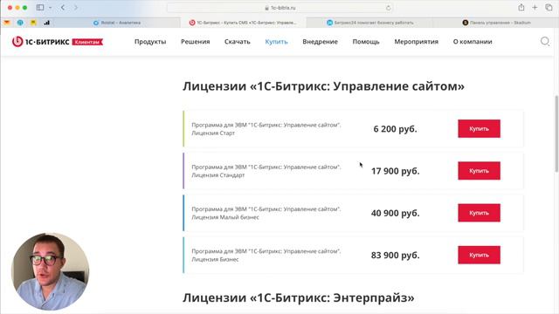
Task: Click the Лицензия Бизнес description text
Action: 266,255
